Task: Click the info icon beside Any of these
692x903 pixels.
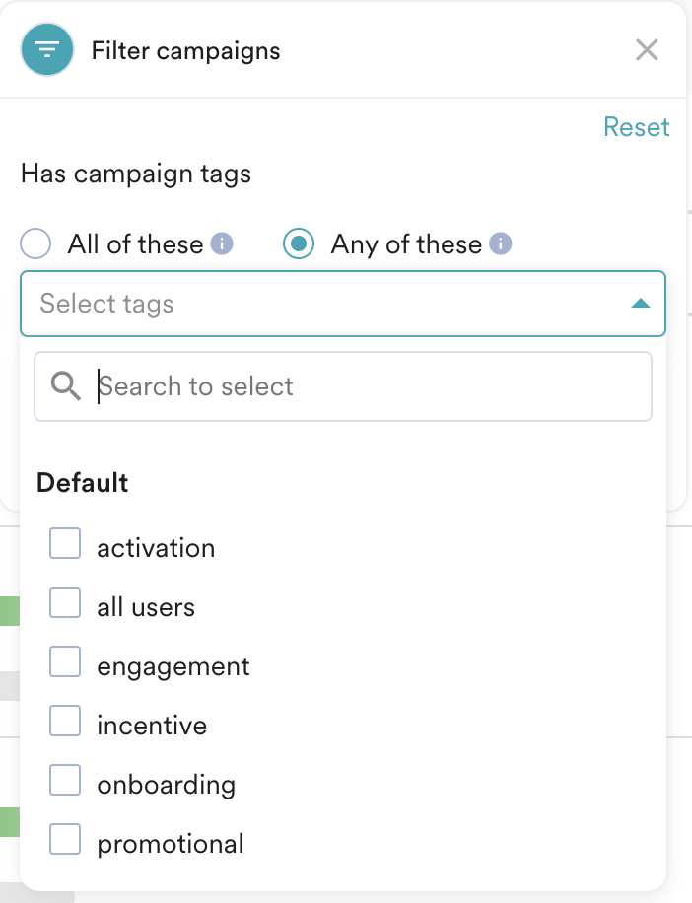Action: 501,243
